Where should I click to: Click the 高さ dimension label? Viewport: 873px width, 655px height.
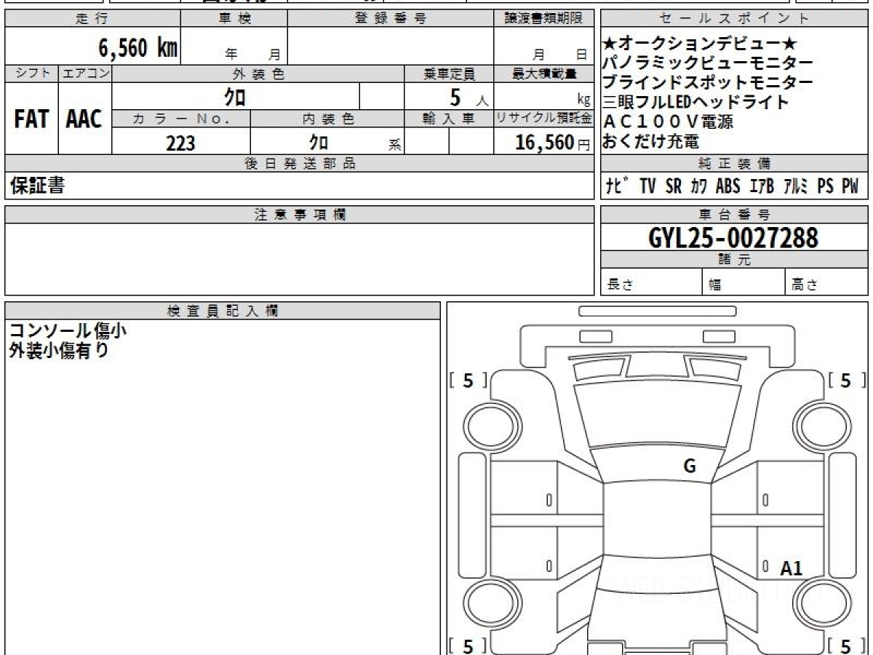(x=805, y=285)
